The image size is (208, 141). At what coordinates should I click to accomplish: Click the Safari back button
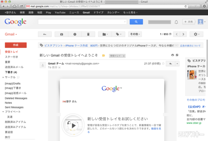(x=3, y=6)
